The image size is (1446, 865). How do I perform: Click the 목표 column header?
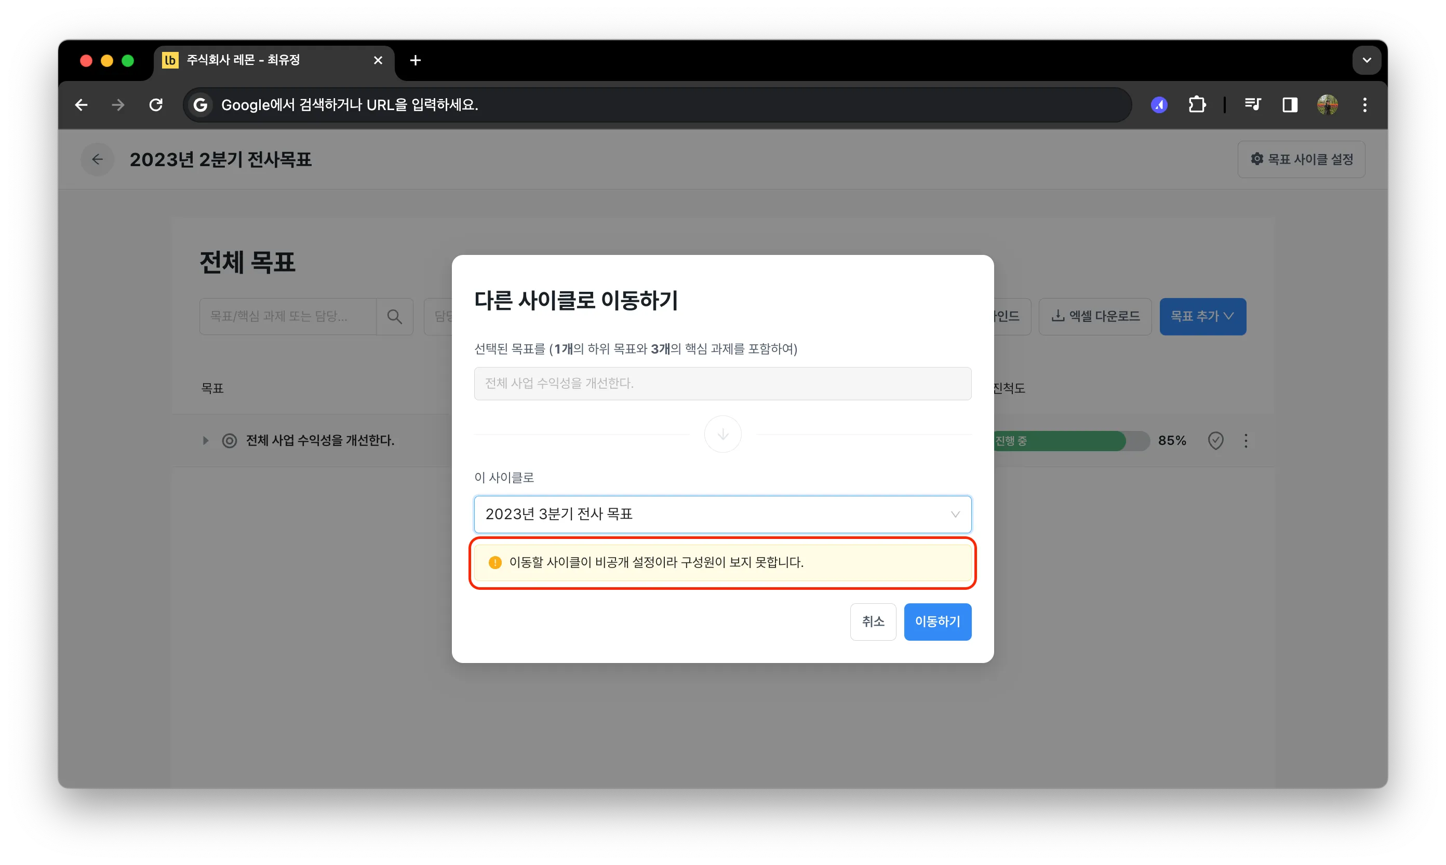tap(212, 388)
